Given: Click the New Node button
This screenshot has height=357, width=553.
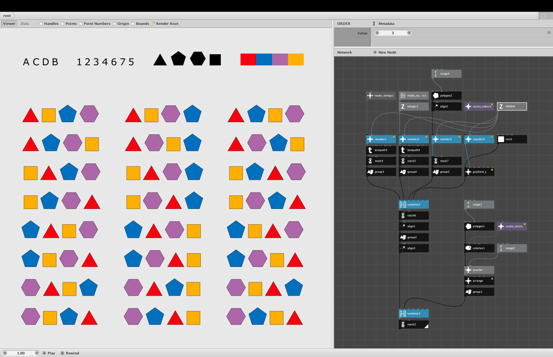Looking at the screenshot, I should coord(385,52).
